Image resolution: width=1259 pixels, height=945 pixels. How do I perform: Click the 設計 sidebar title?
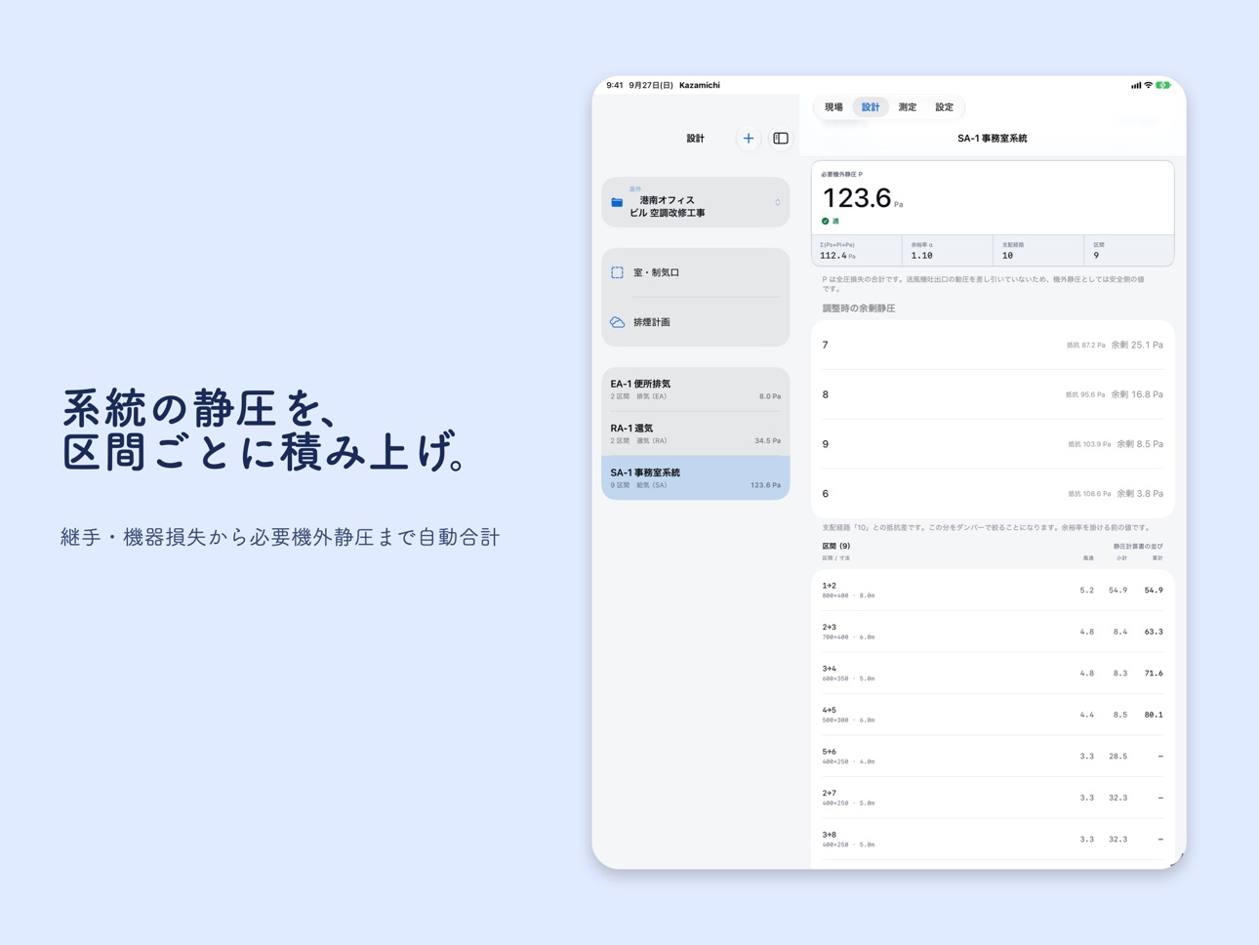(x=695, y=139)
